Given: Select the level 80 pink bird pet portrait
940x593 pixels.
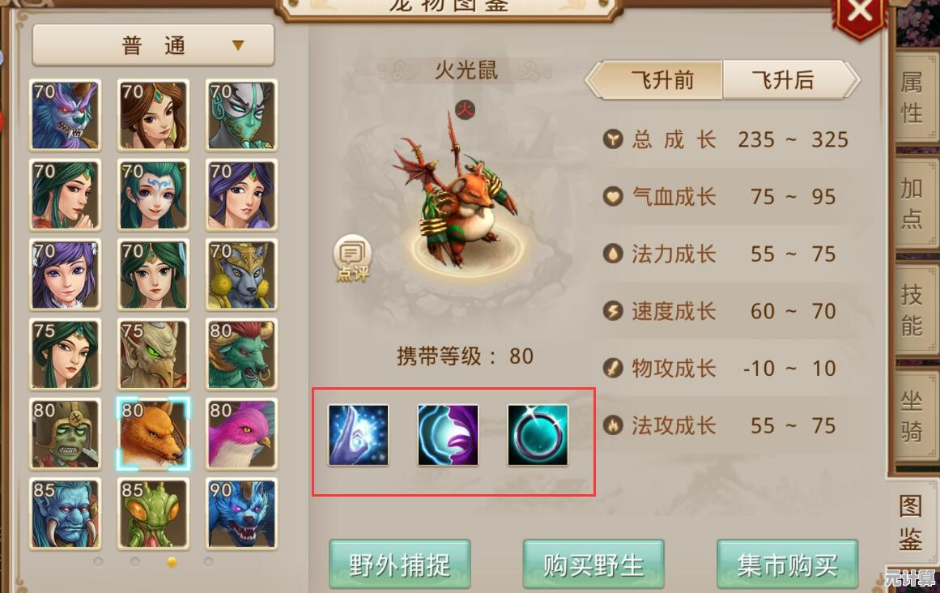Looking at the screenshot, I should click(241, 433).
